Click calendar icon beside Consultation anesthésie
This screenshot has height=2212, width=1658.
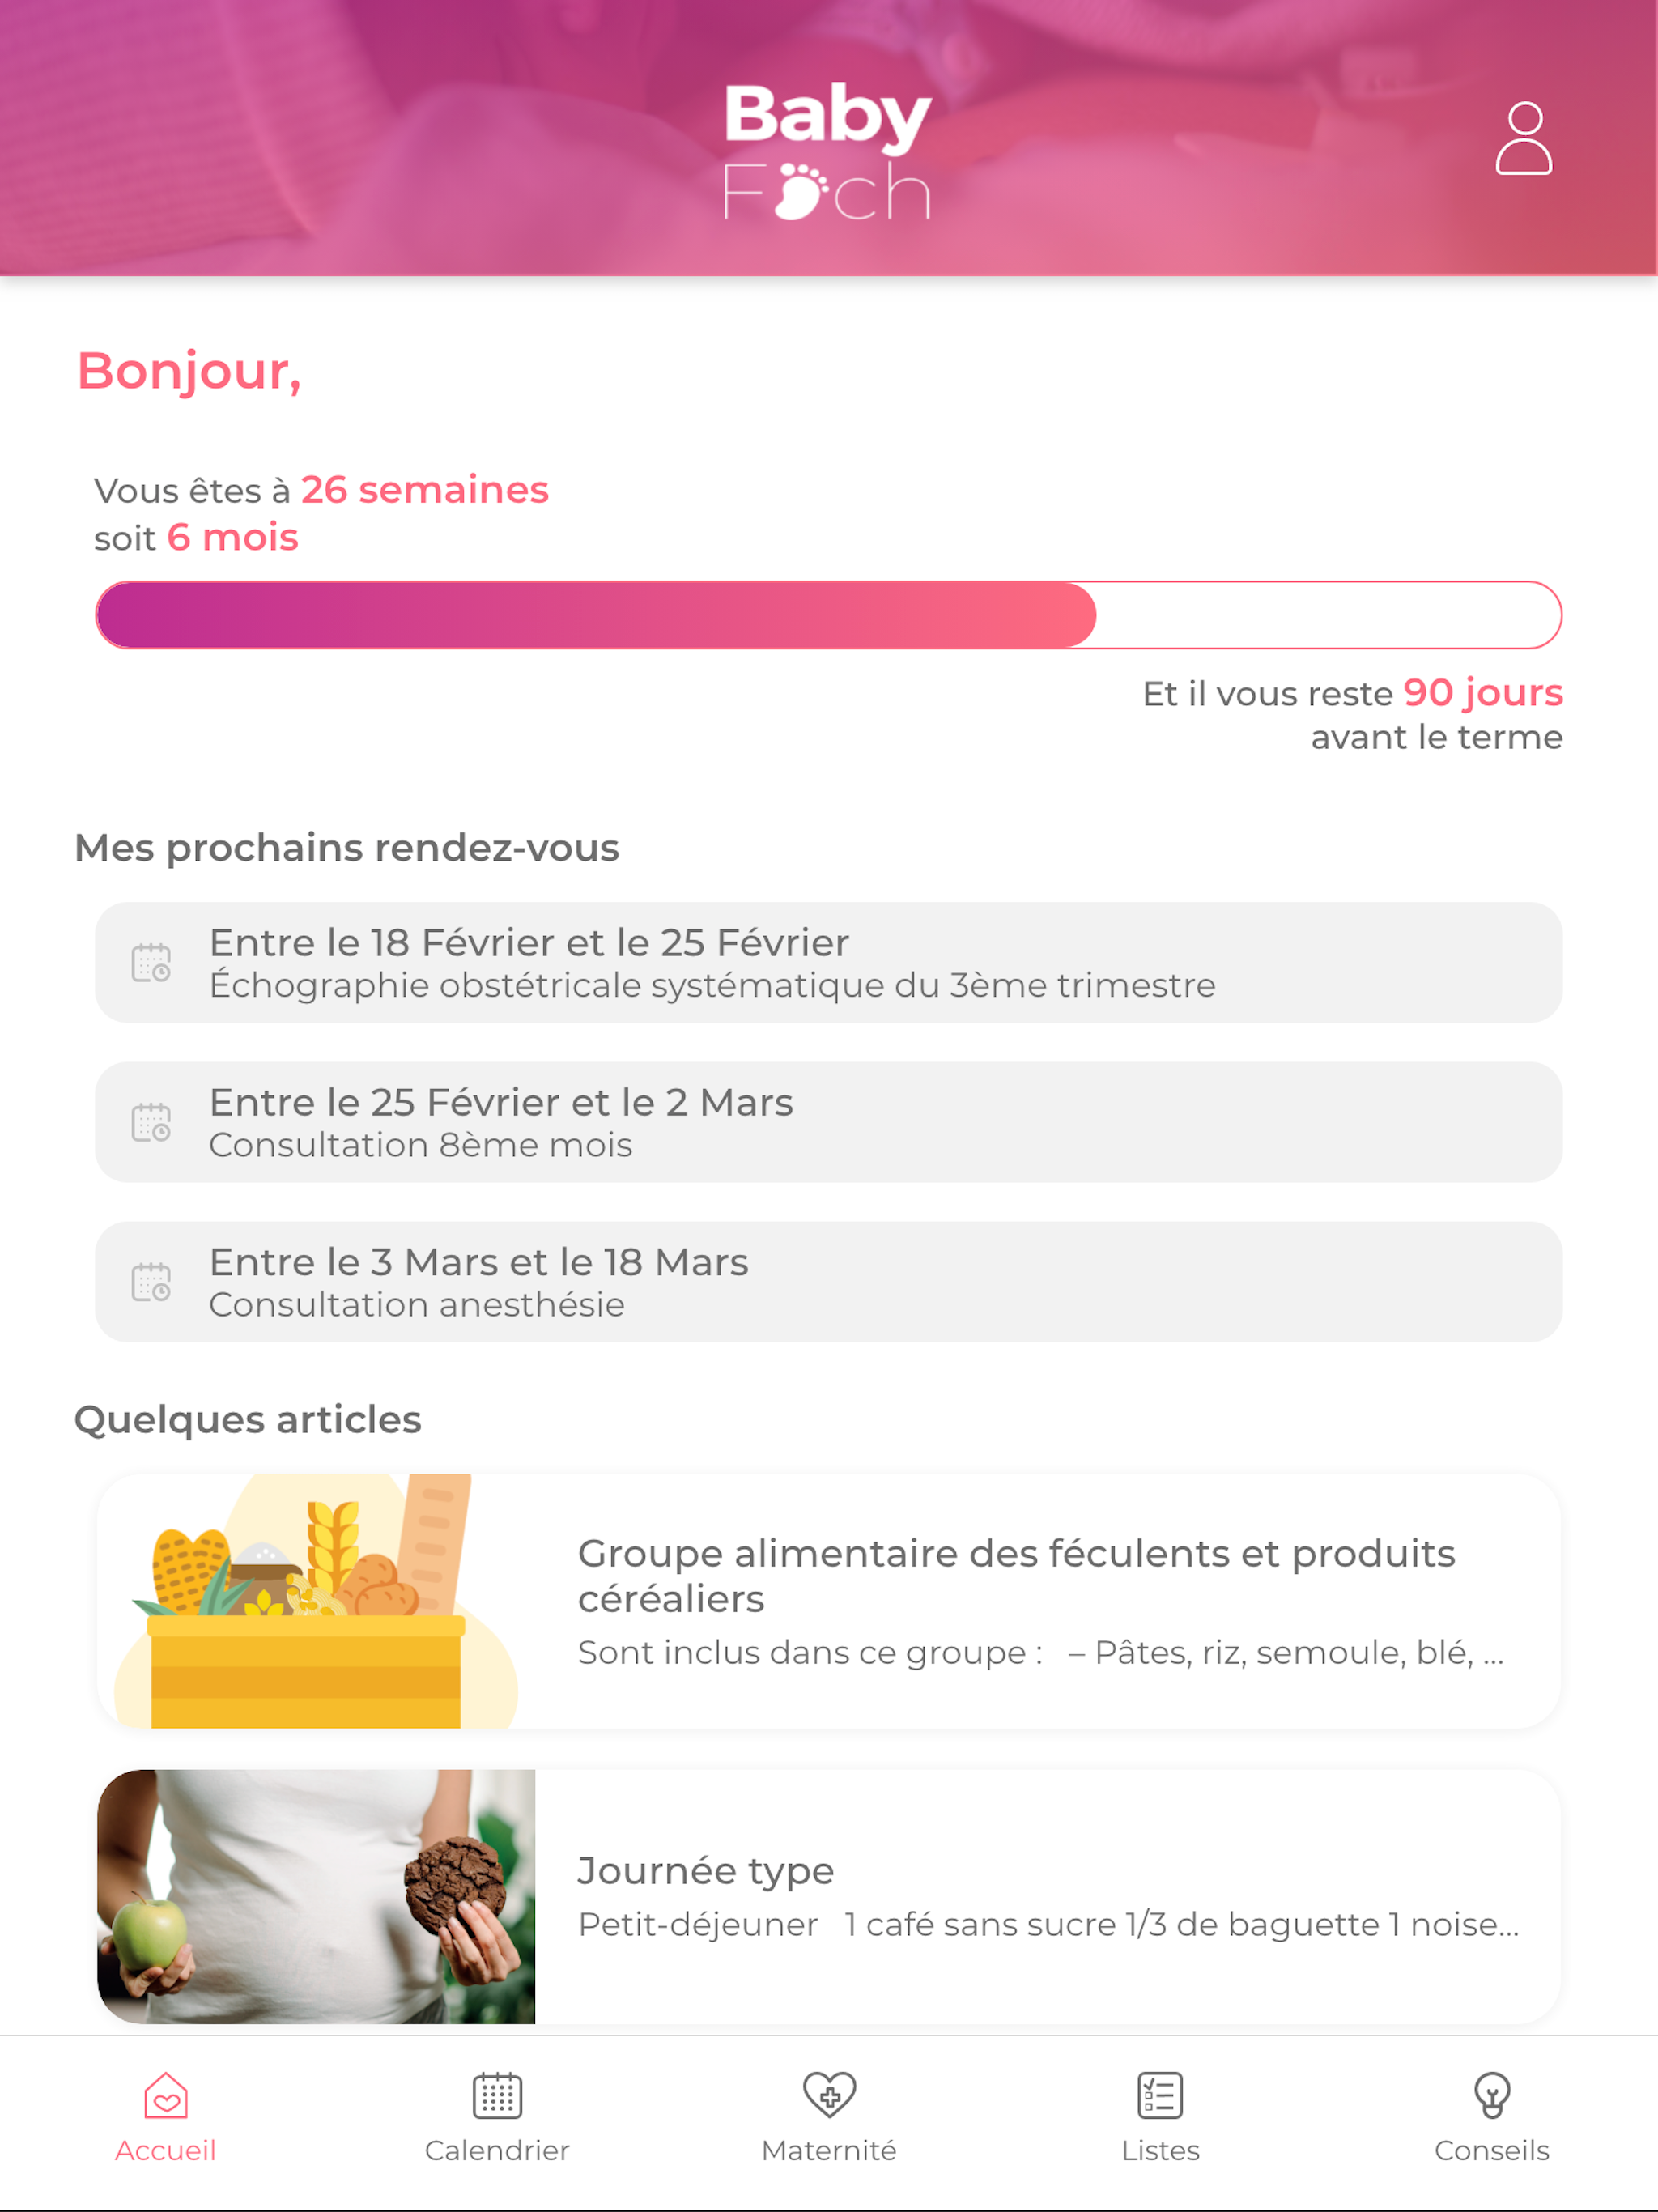[151, 1282]
